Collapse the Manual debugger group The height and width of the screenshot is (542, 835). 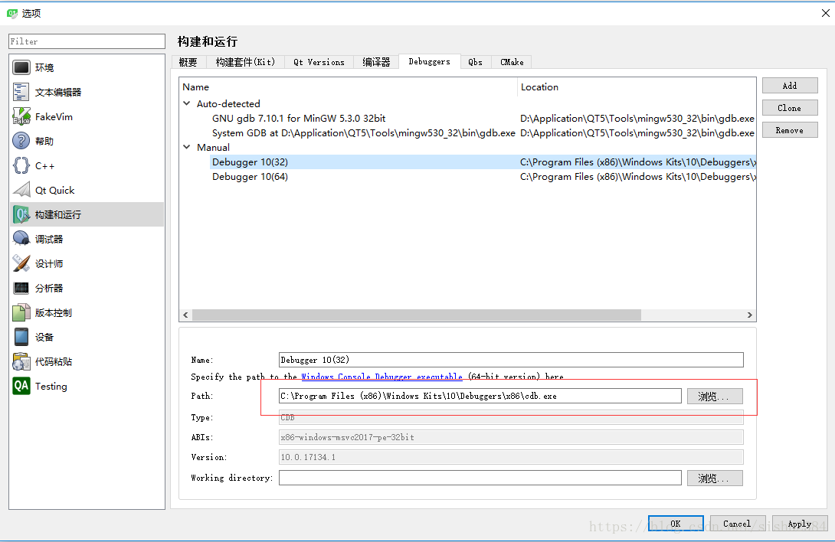click(187, 146)
